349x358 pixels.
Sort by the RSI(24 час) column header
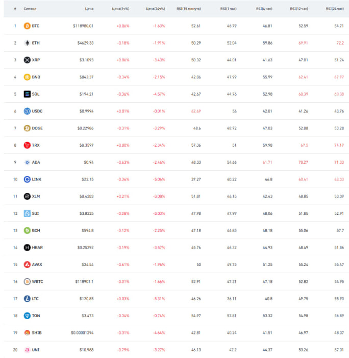[335, 9]
